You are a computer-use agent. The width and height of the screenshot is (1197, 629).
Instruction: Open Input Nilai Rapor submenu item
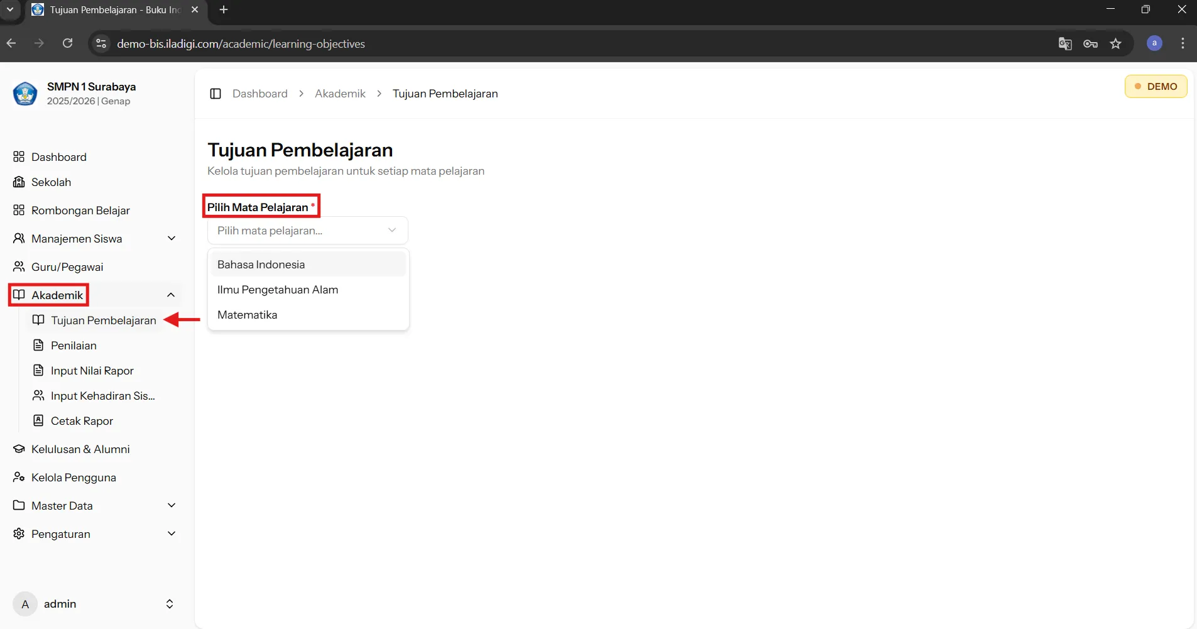92,370
